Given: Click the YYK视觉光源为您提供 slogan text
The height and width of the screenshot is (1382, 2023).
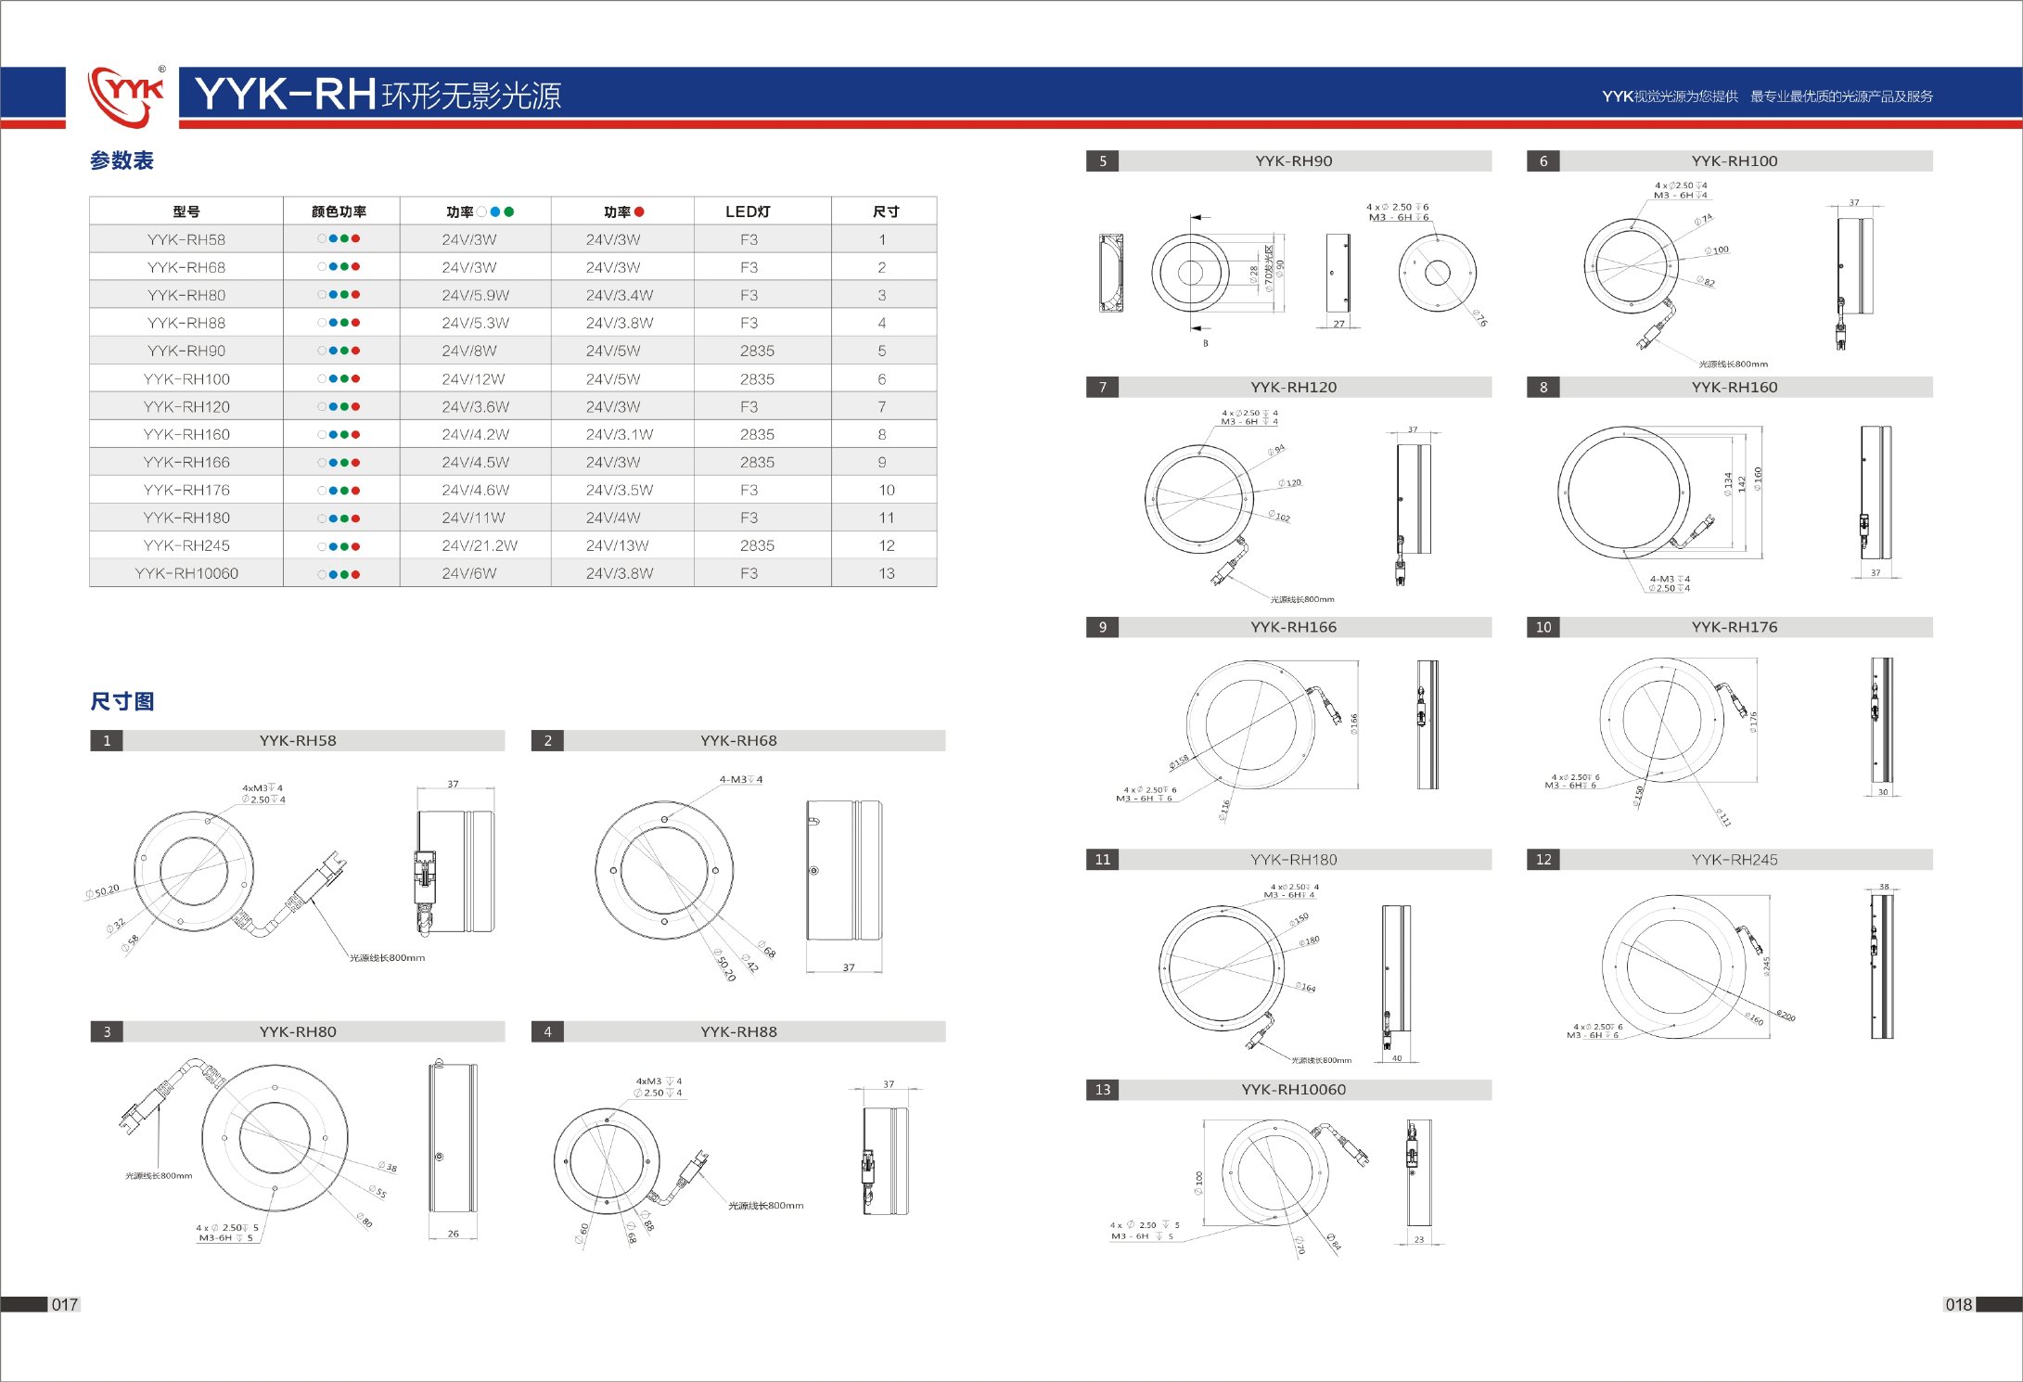Looking at the screenshot, I should tap(1670, 96).
